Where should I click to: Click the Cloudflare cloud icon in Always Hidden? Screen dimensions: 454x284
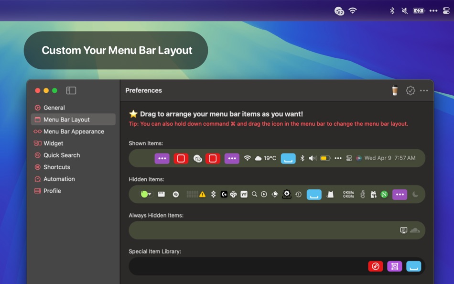[415, 230]
